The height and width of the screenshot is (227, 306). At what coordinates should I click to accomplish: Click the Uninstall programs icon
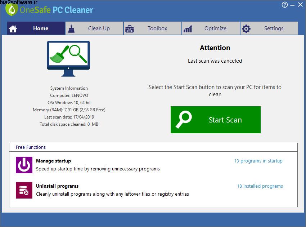click(24, 190)
